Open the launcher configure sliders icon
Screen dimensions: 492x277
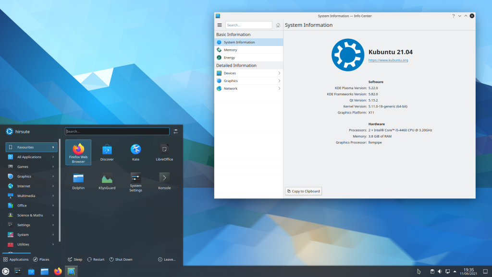(x=176, y=131)
